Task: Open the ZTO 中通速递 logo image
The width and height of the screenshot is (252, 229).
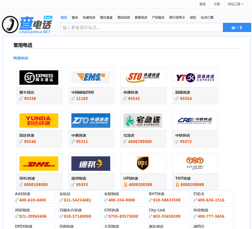Action: click(x=91, y=120)
